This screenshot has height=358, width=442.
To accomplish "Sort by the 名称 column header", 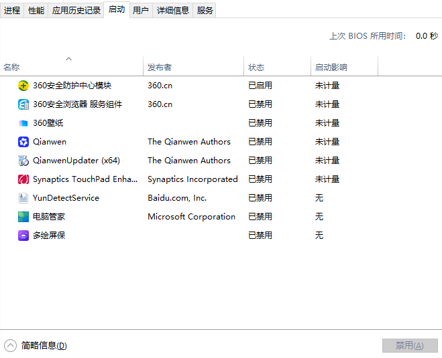I will pos(11,68).
